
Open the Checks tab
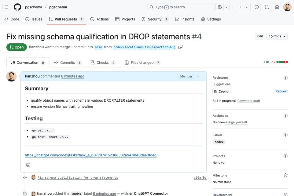click(x=103, y=63)
